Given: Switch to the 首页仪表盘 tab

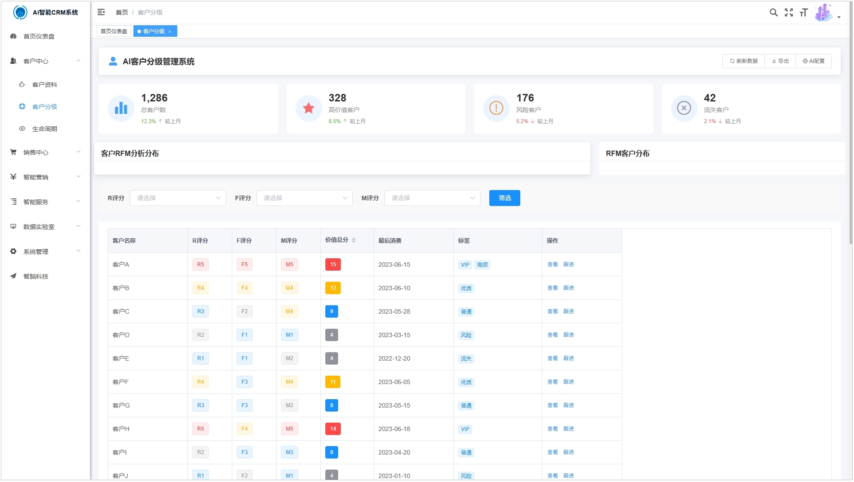Looking at the screenshot, I should pyautogui.click(x=113, y=31).
